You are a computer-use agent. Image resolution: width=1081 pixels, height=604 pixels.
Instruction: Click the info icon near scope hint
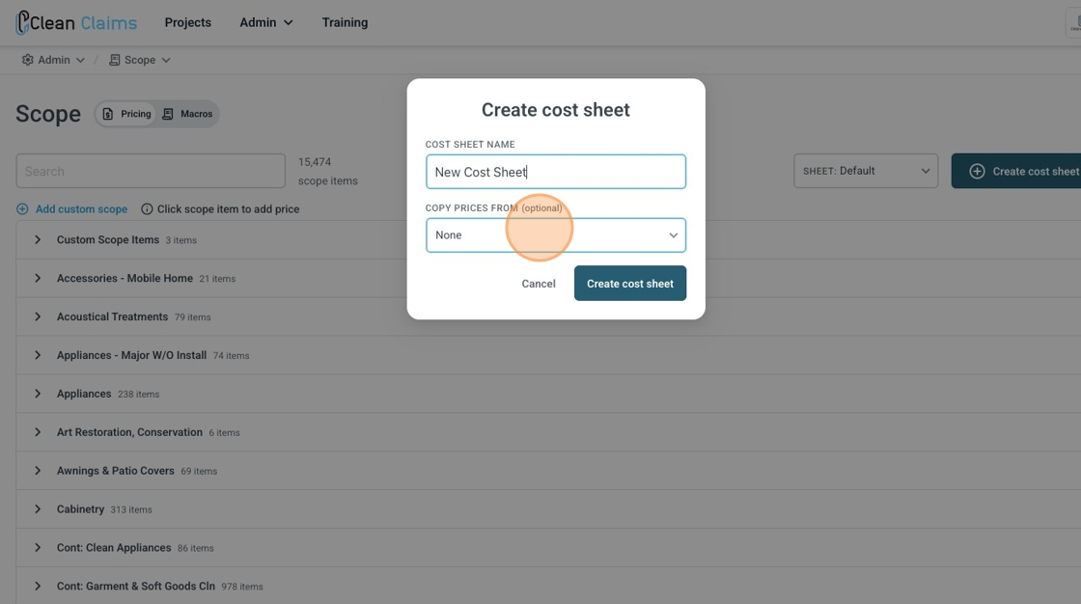coord(147,208)
